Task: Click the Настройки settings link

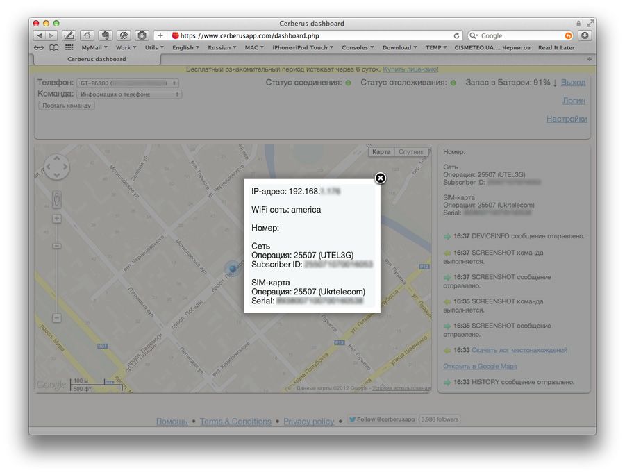Action: tap(566, 119)
